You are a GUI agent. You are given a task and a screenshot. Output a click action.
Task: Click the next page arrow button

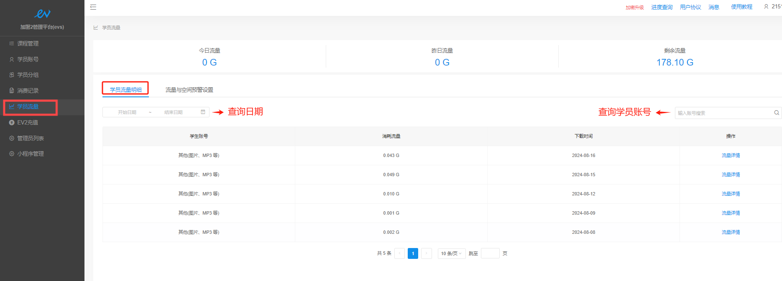tap(426, 253)
